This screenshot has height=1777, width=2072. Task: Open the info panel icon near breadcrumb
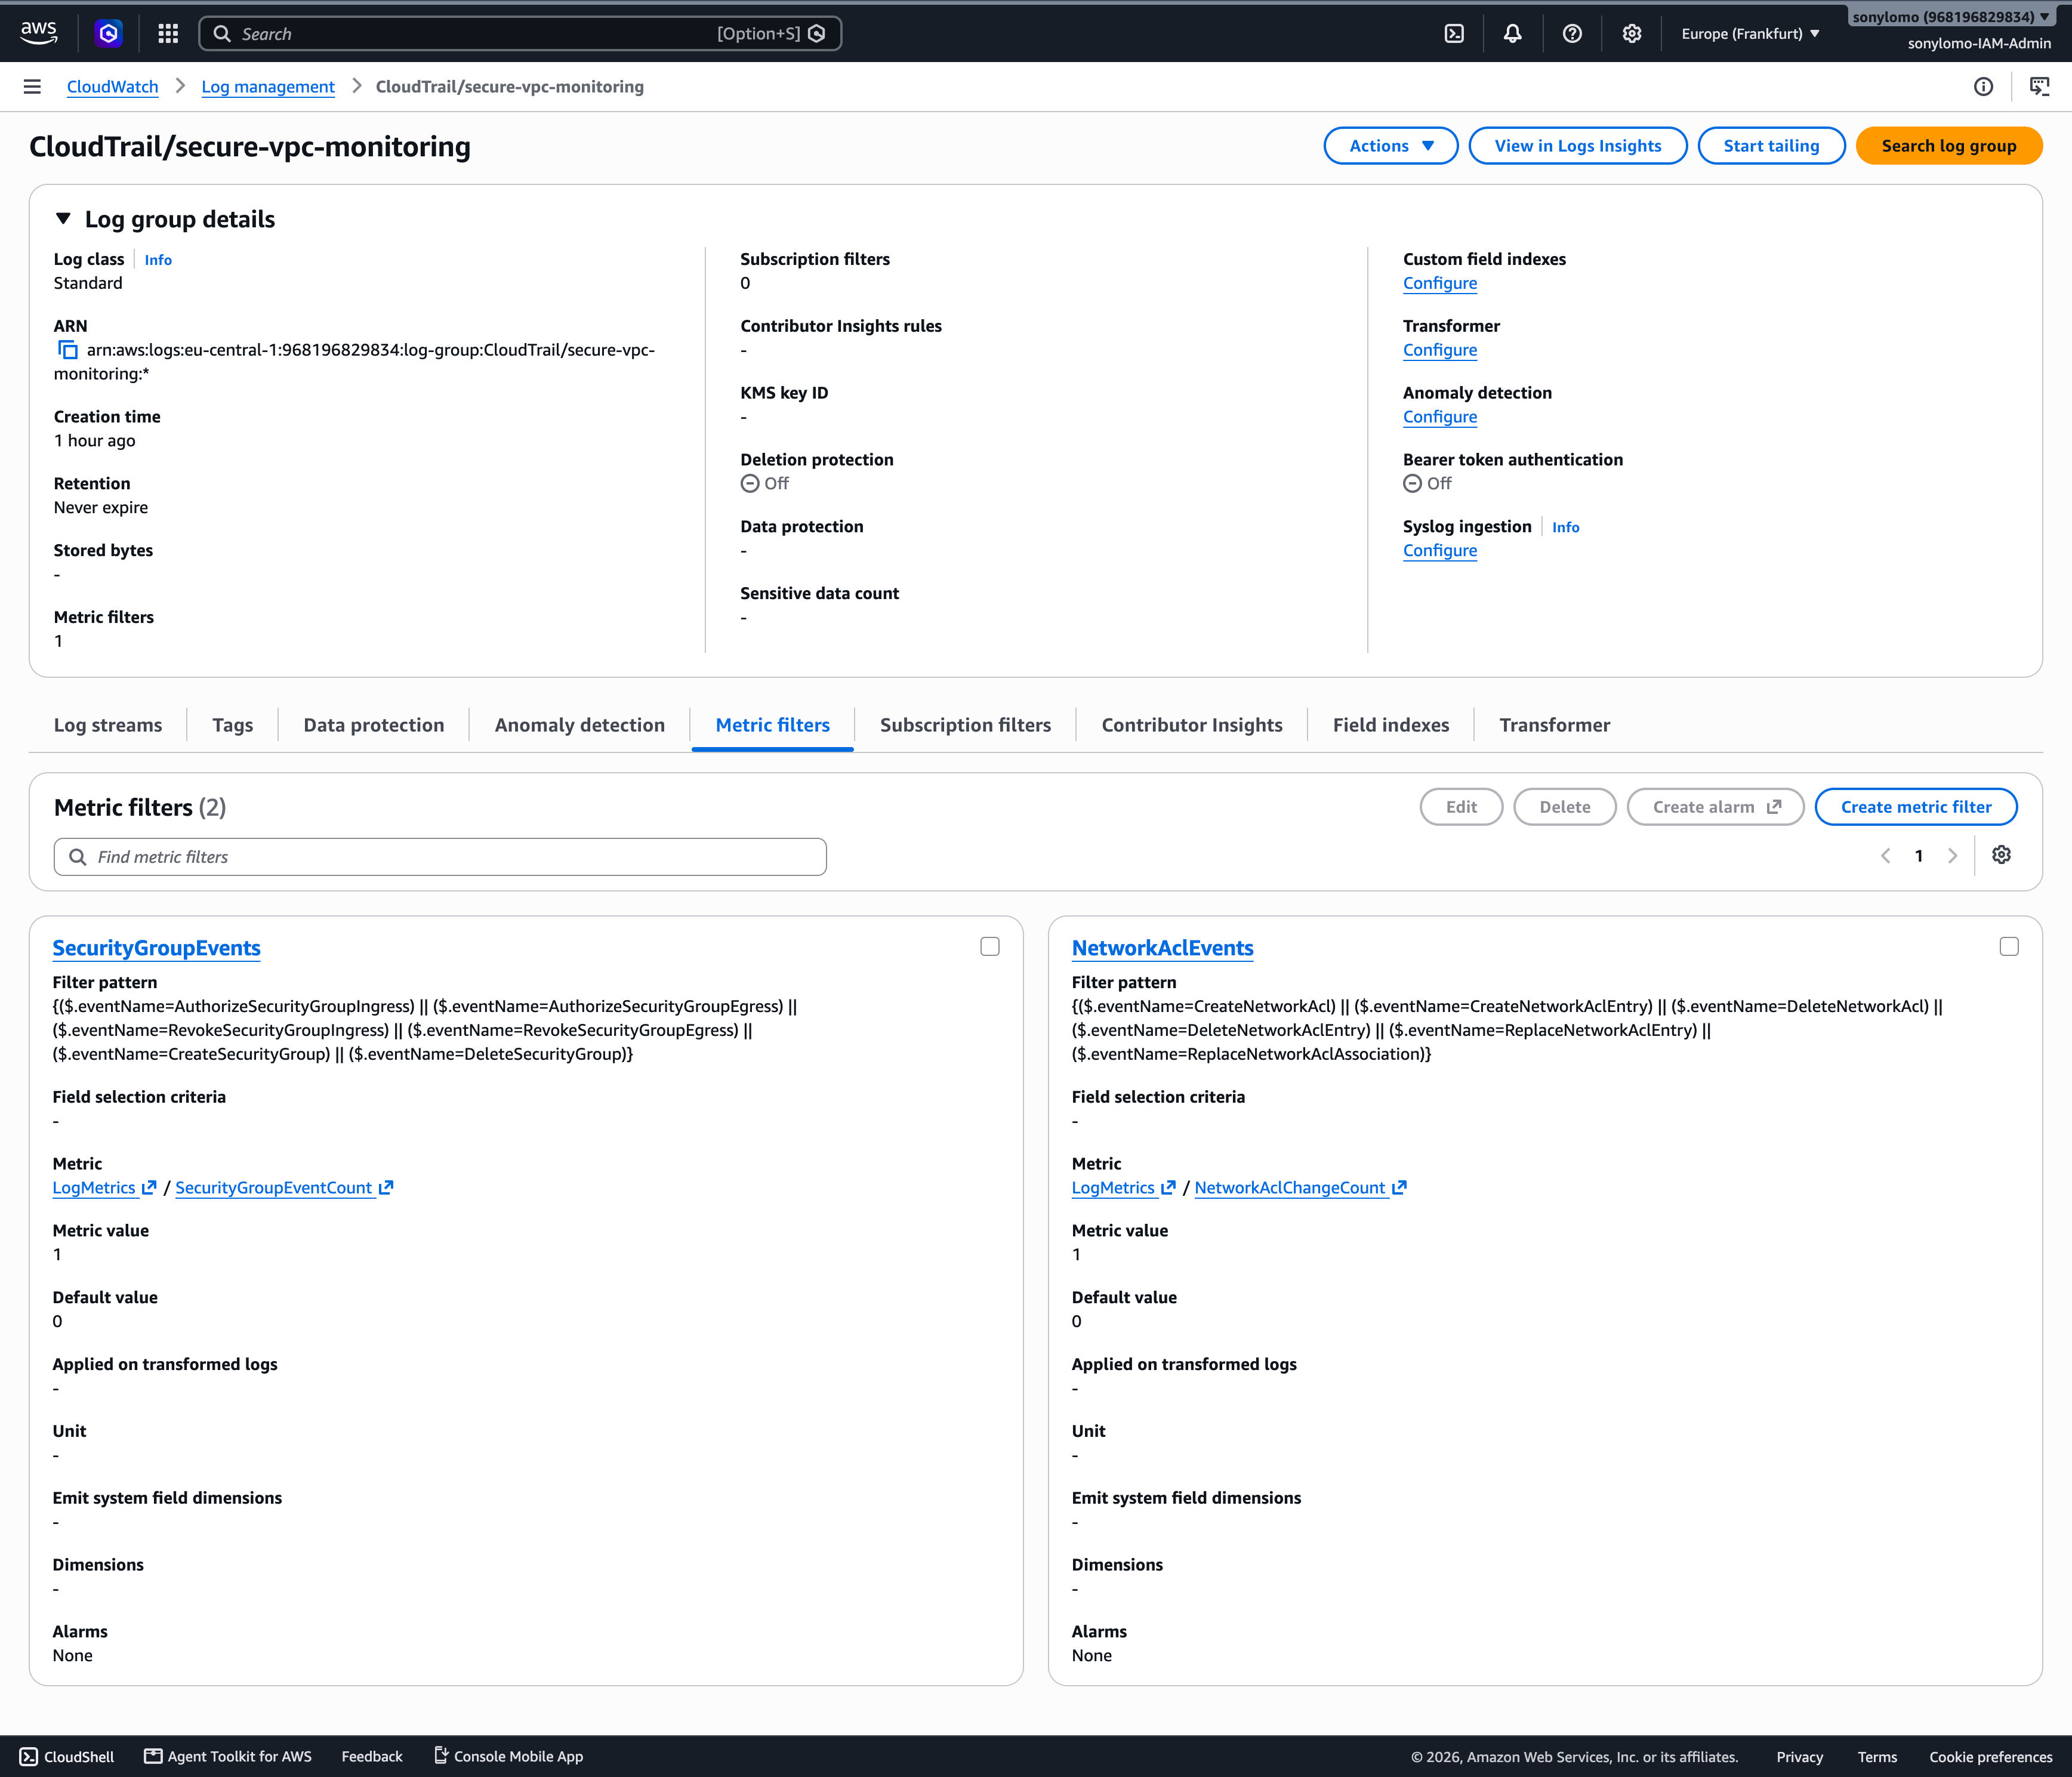[x=1983, y=87]
